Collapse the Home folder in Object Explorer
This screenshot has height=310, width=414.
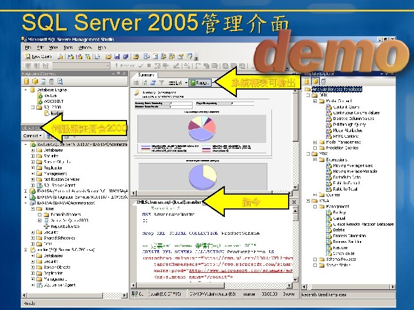point(33,208)
